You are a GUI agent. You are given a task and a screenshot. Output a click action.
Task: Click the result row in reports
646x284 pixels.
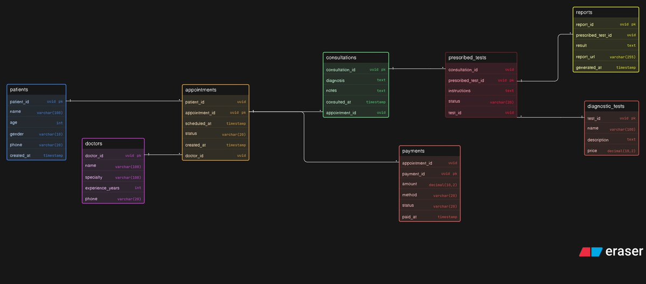coord(606,45)
